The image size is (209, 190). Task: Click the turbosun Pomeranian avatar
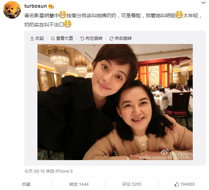pos(12,10)
